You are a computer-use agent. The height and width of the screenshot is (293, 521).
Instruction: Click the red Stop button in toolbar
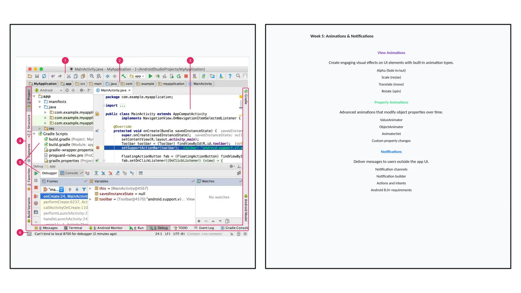186,76
